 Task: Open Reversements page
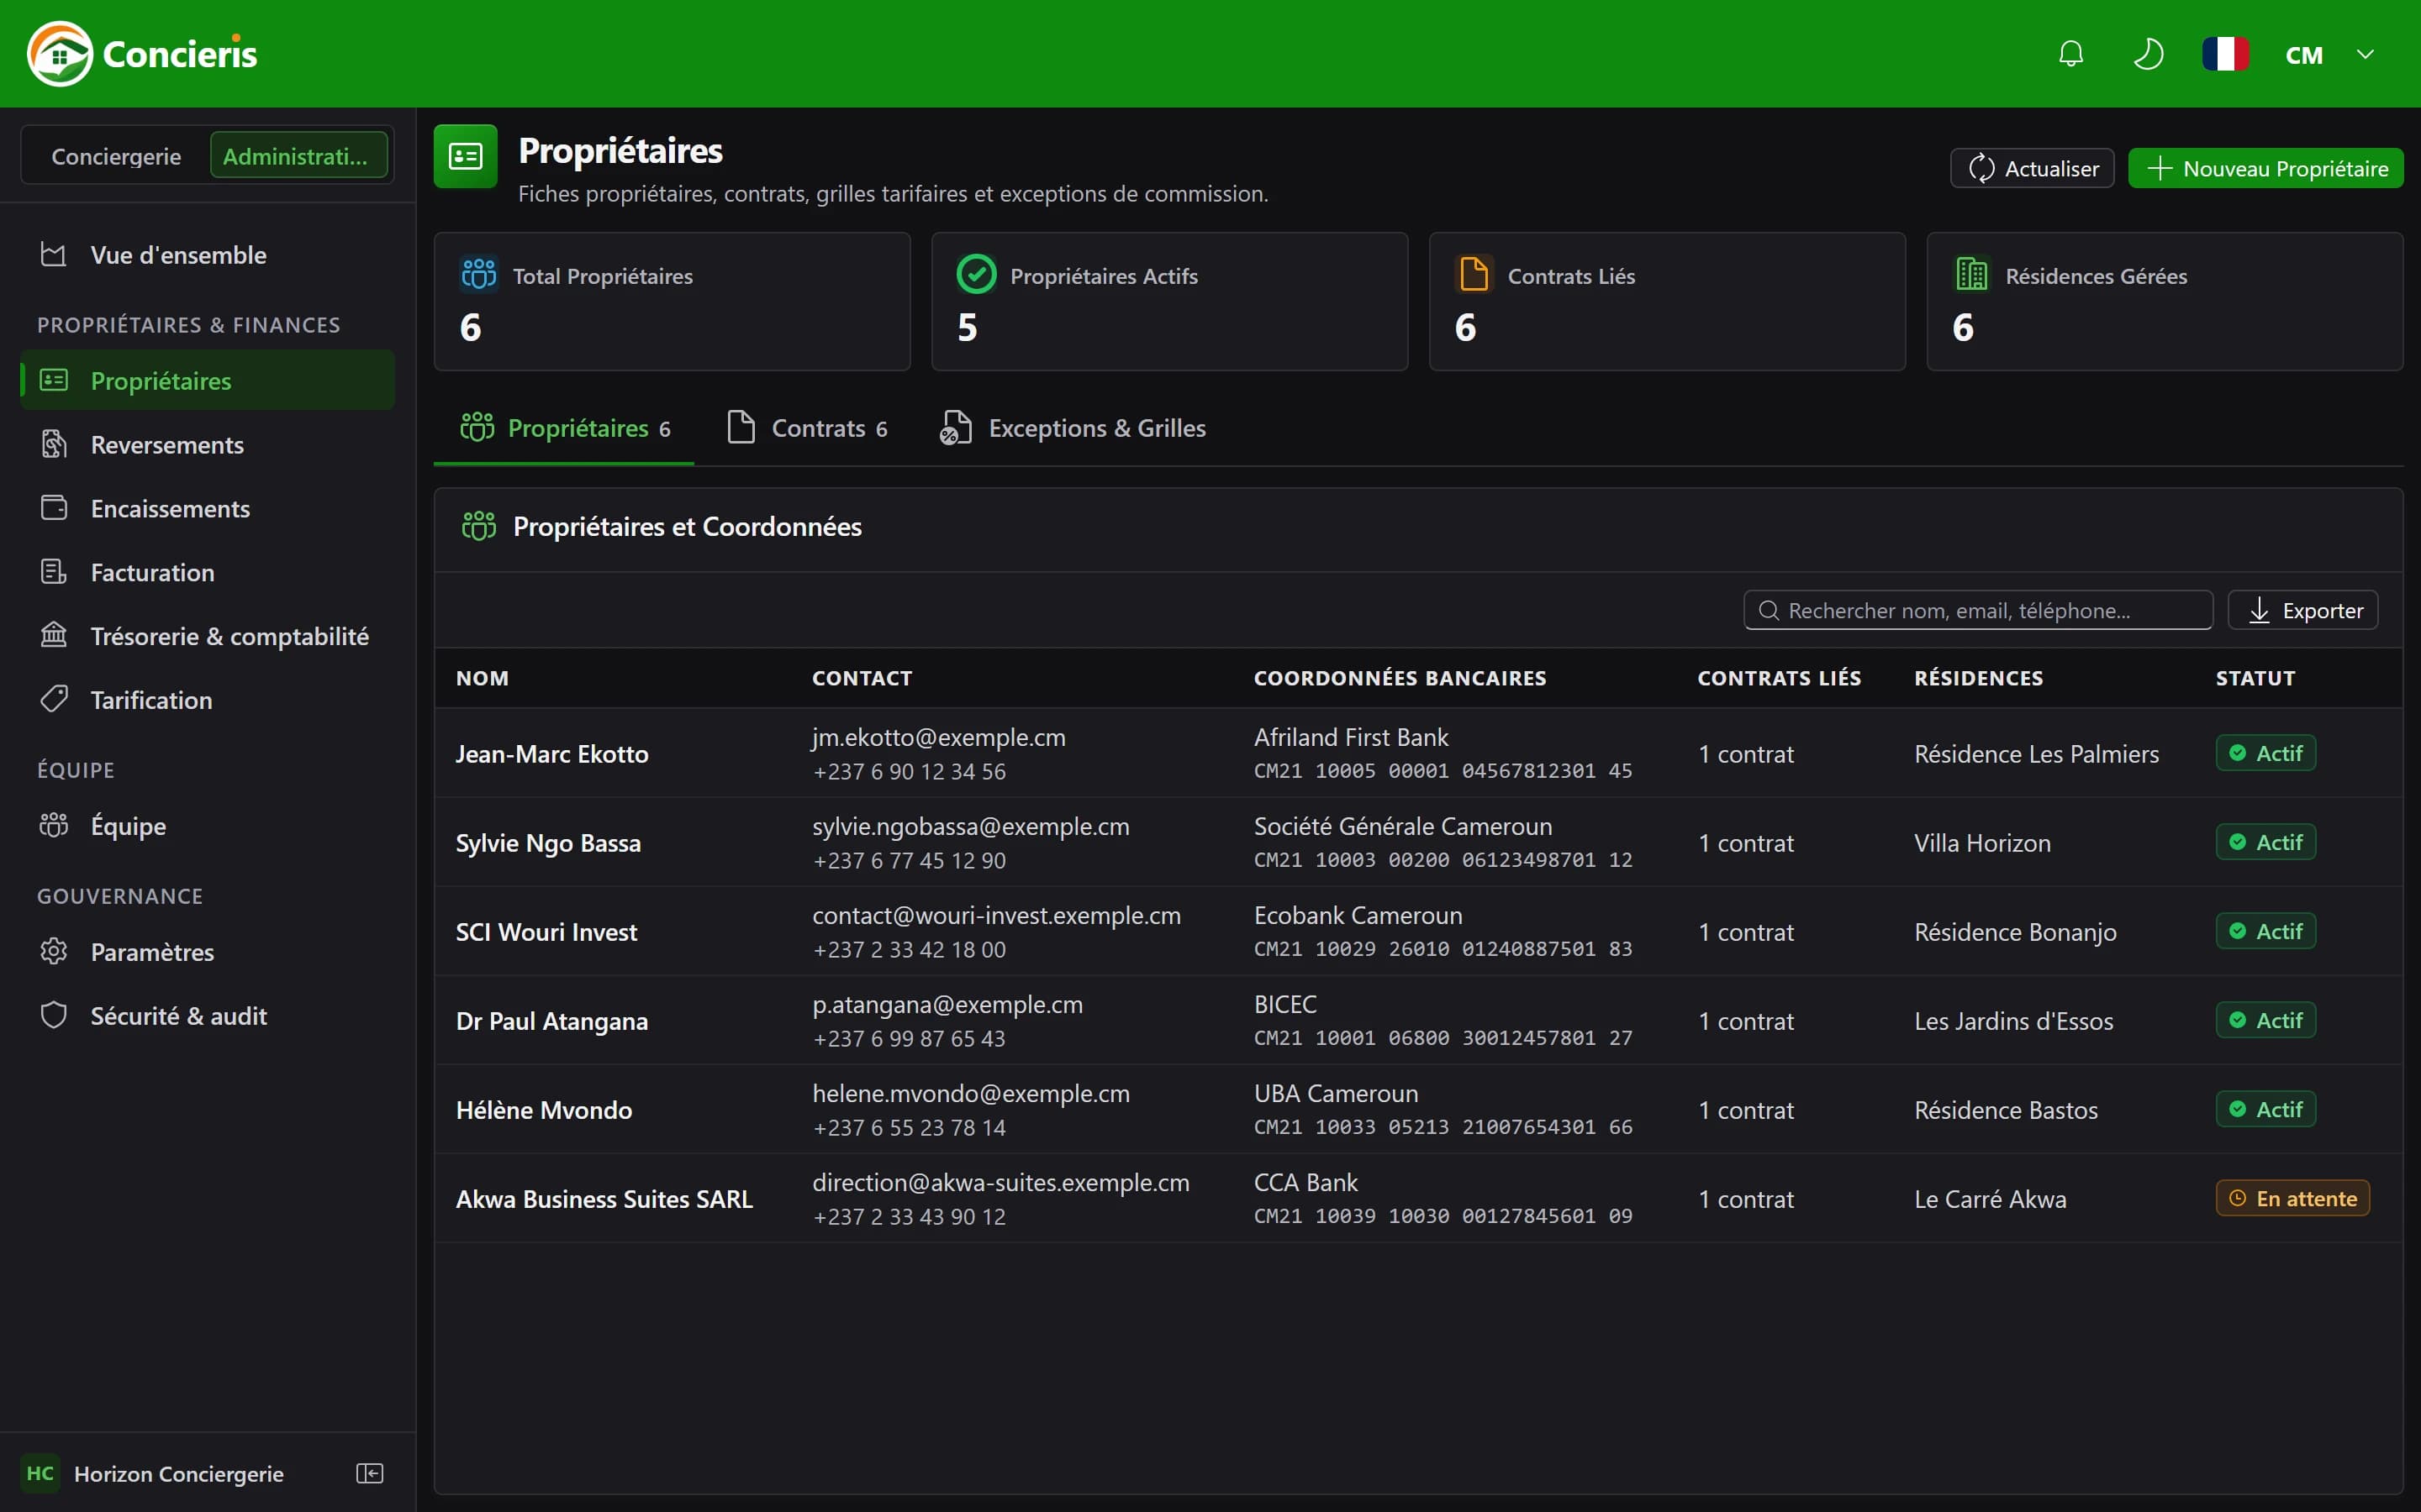coord(207,445)
